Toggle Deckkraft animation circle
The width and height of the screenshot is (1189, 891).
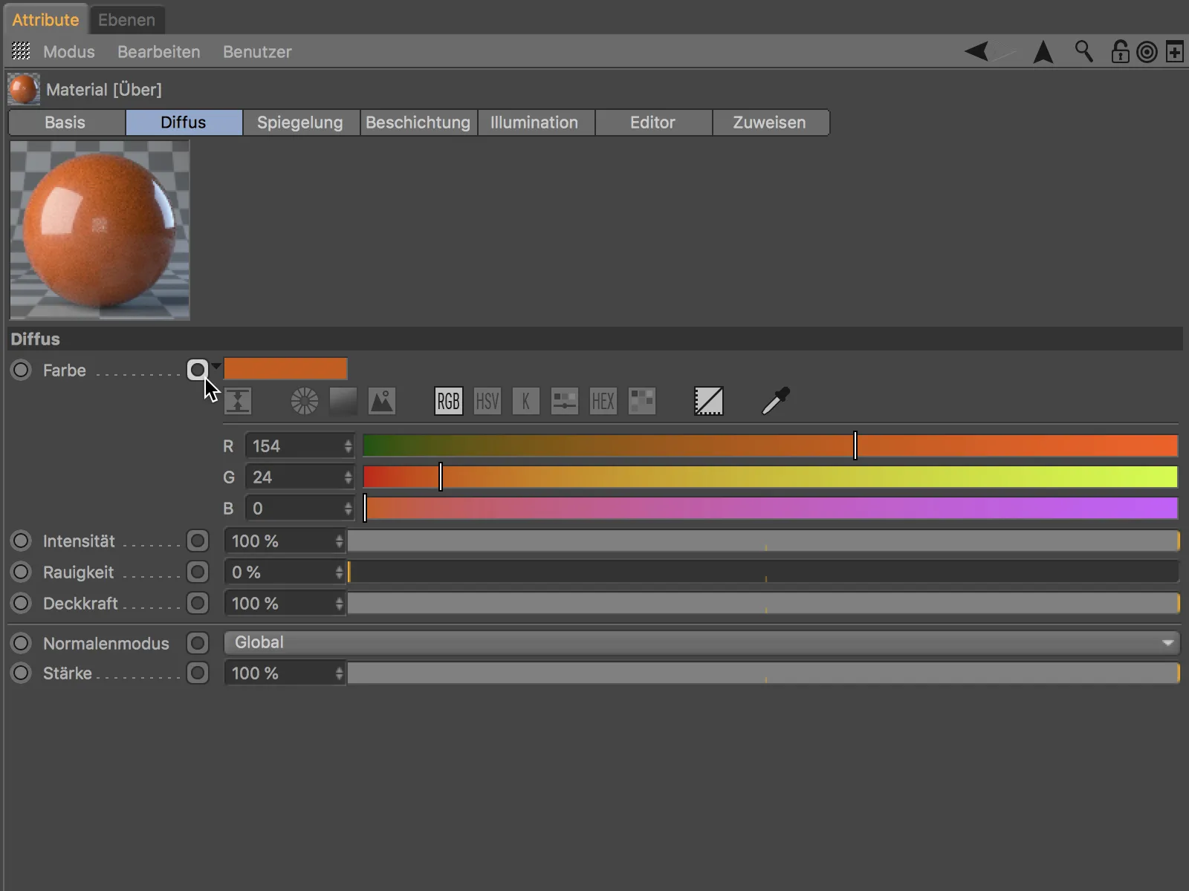[x=21, y=603]
